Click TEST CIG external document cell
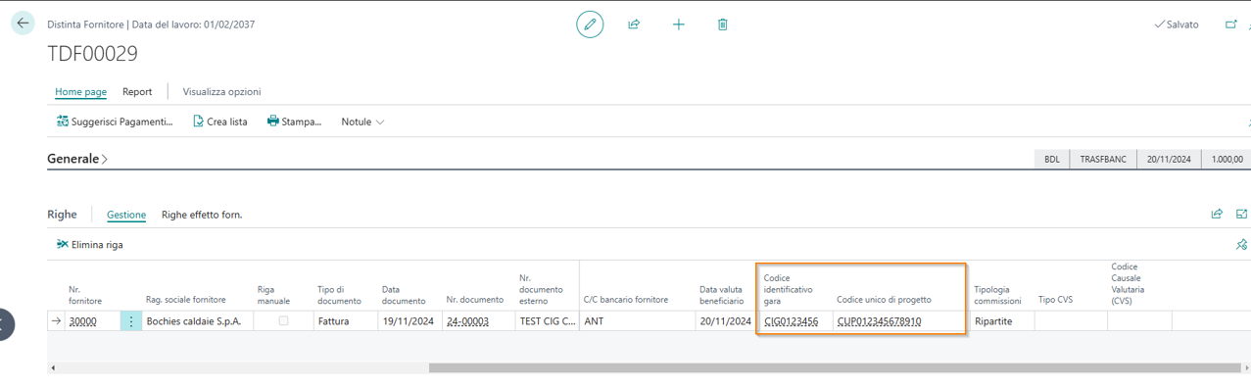 coord(547,321)
